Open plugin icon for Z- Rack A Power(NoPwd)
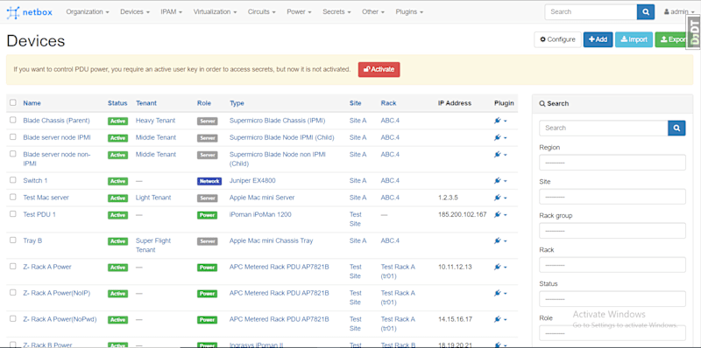Screen dimensions: 701x348 click(x=497, y=319)
